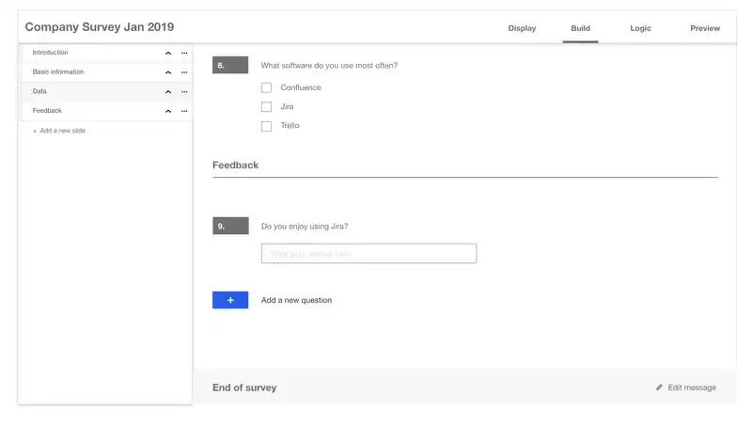Collapse the Basic information section chevron
Image resolution: width=752 pixels, height=427 pixels.
168,72
